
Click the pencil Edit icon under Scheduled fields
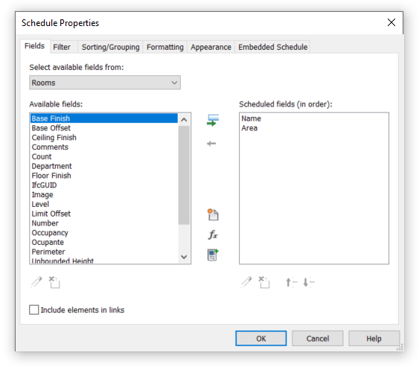click(x=246, y=282)
